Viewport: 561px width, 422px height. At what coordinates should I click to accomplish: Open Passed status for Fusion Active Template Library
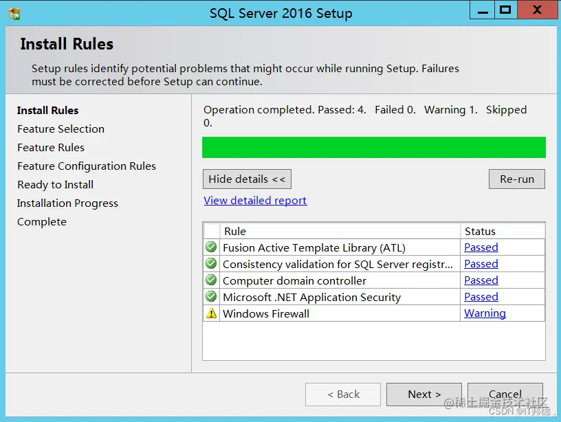point(481,247)
